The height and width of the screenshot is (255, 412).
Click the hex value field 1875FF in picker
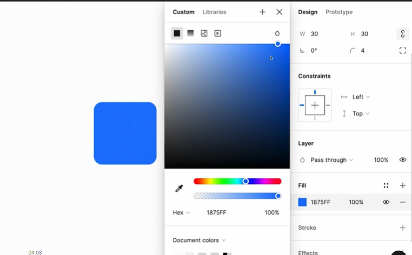point(216,212)
